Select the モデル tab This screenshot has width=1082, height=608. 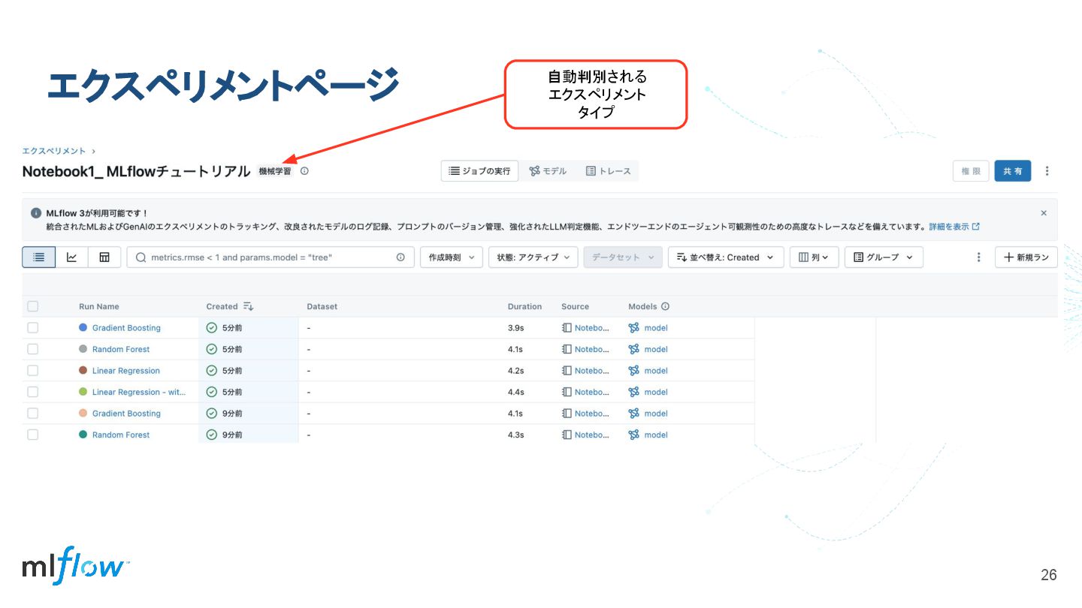coord(548,171)
